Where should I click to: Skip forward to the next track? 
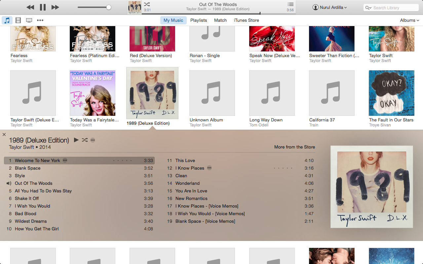(x=55, y=7)
